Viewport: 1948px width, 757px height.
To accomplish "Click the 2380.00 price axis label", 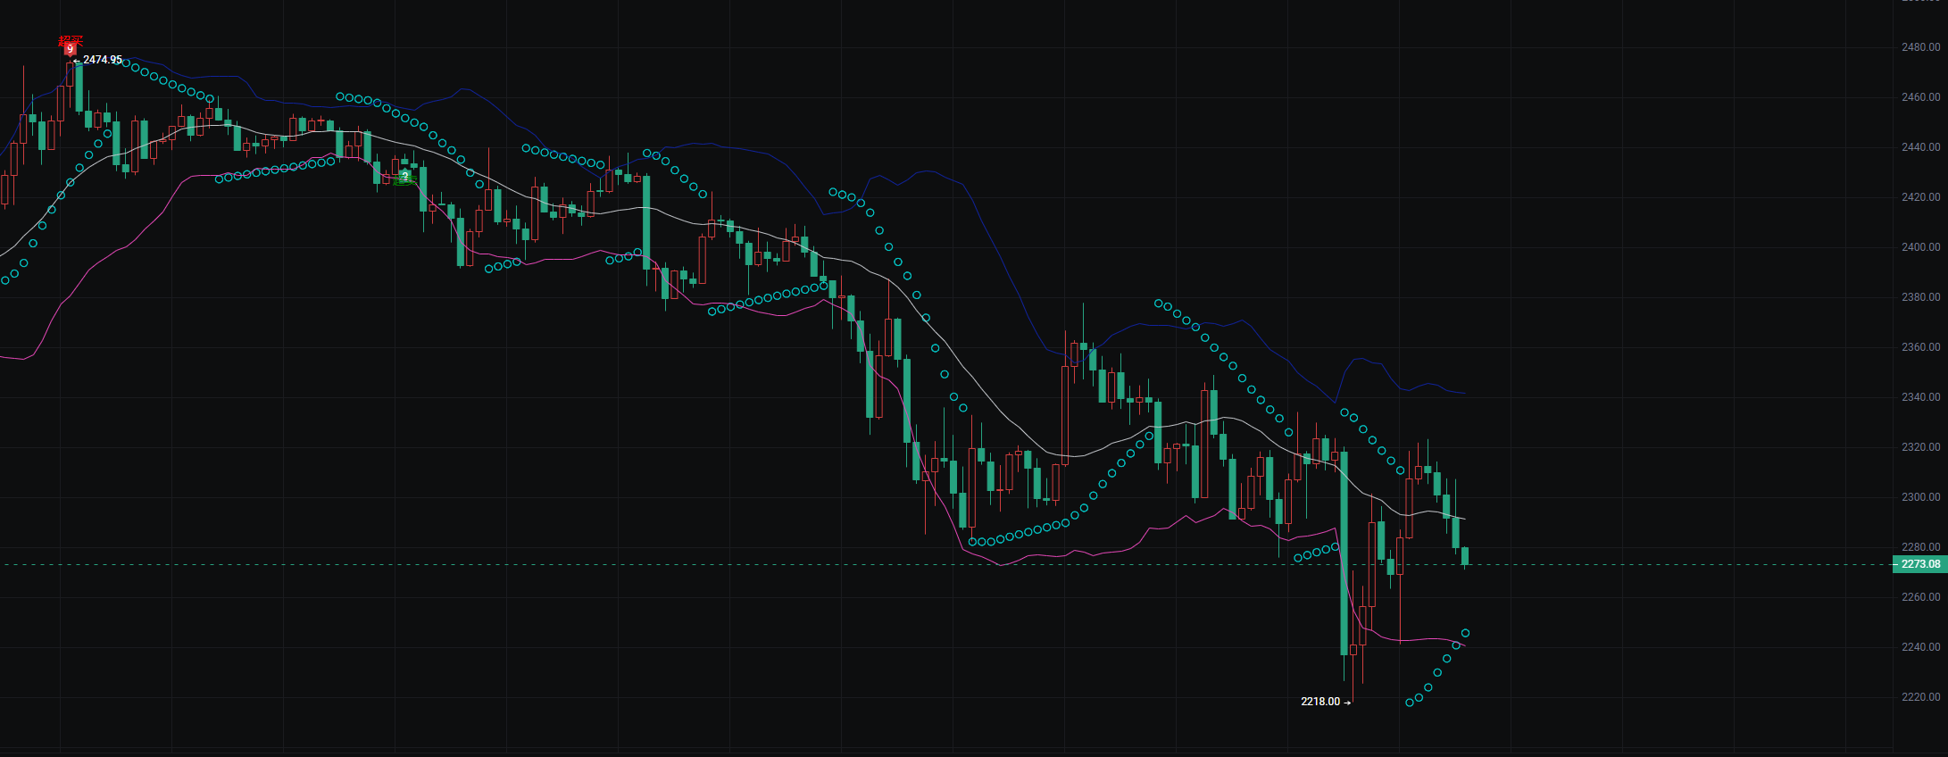I will [1920, 297].
